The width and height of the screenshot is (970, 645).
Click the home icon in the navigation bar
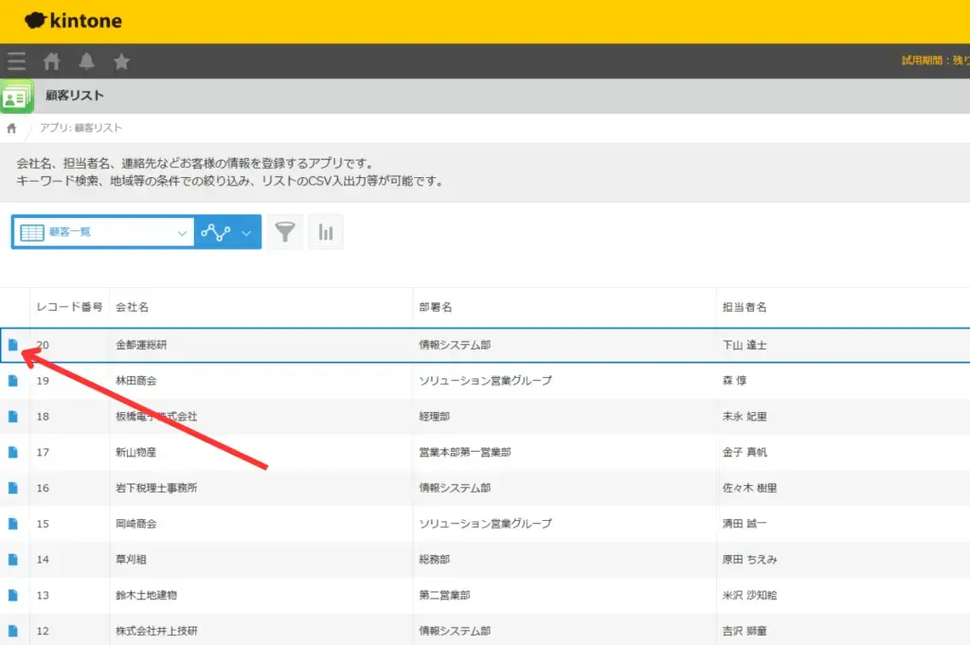pos(51,61)
